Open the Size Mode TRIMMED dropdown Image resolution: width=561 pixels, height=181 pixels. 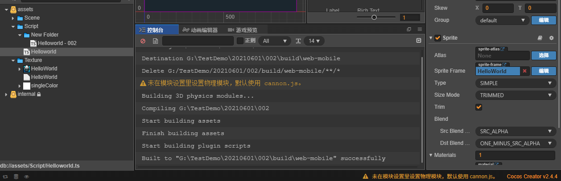point(516,95)
